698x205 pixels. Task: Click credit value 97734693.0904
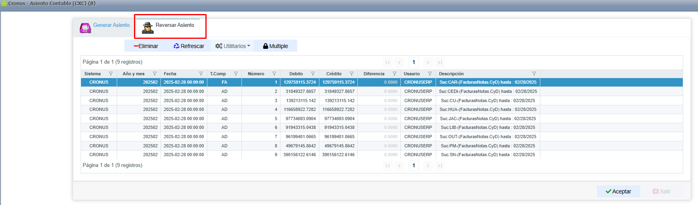coord(339,119)
